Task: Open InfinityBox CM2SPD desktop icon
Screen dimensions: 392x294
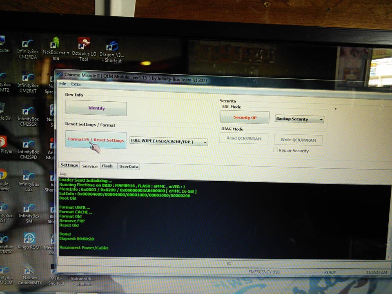Action: (29, 150)
